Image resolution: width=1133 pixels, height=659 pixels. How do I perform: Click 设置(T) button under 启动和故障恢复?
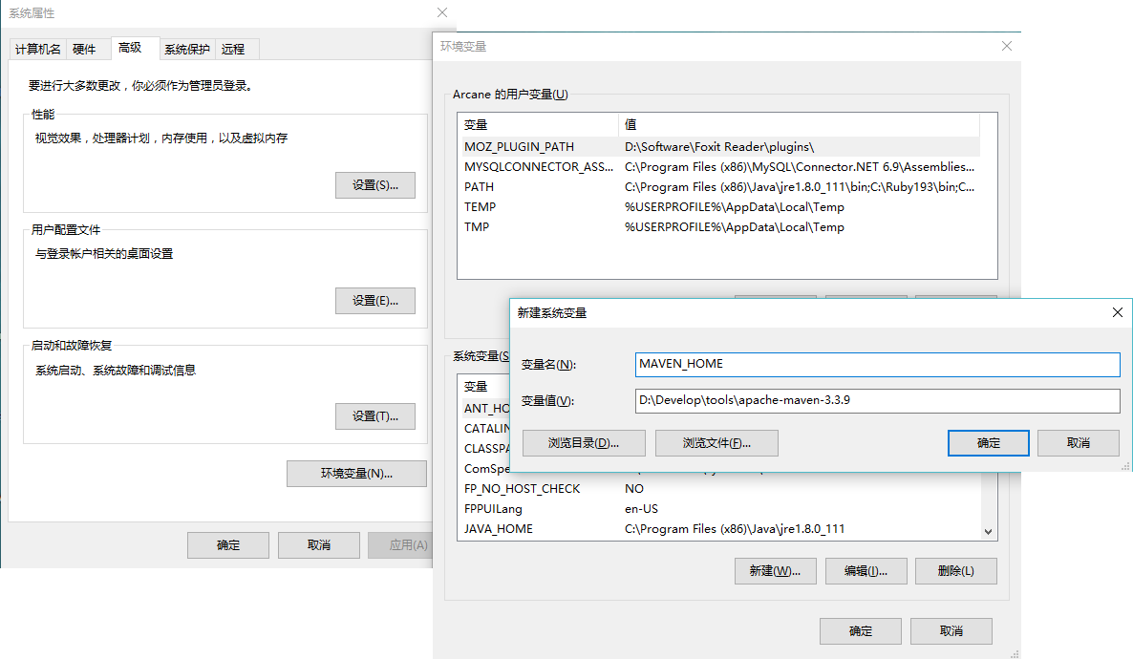(375, 416)
